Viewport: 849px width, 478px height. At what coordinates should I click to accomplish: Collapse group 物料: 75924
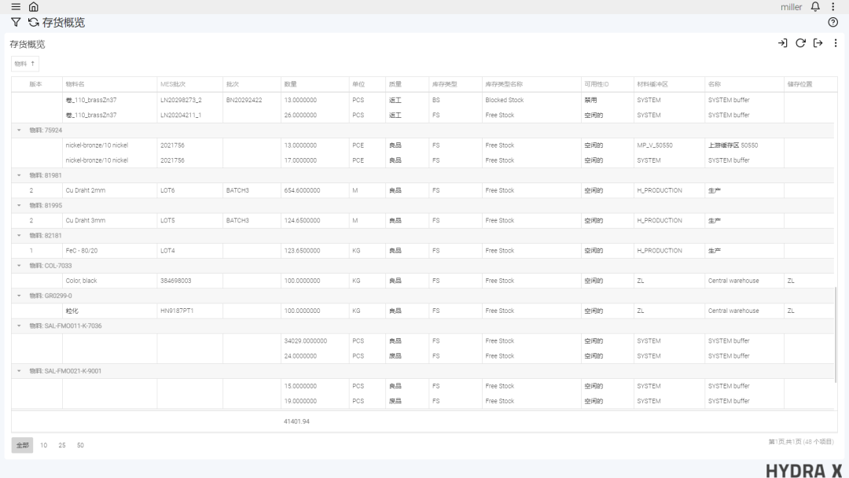point(19,130)
